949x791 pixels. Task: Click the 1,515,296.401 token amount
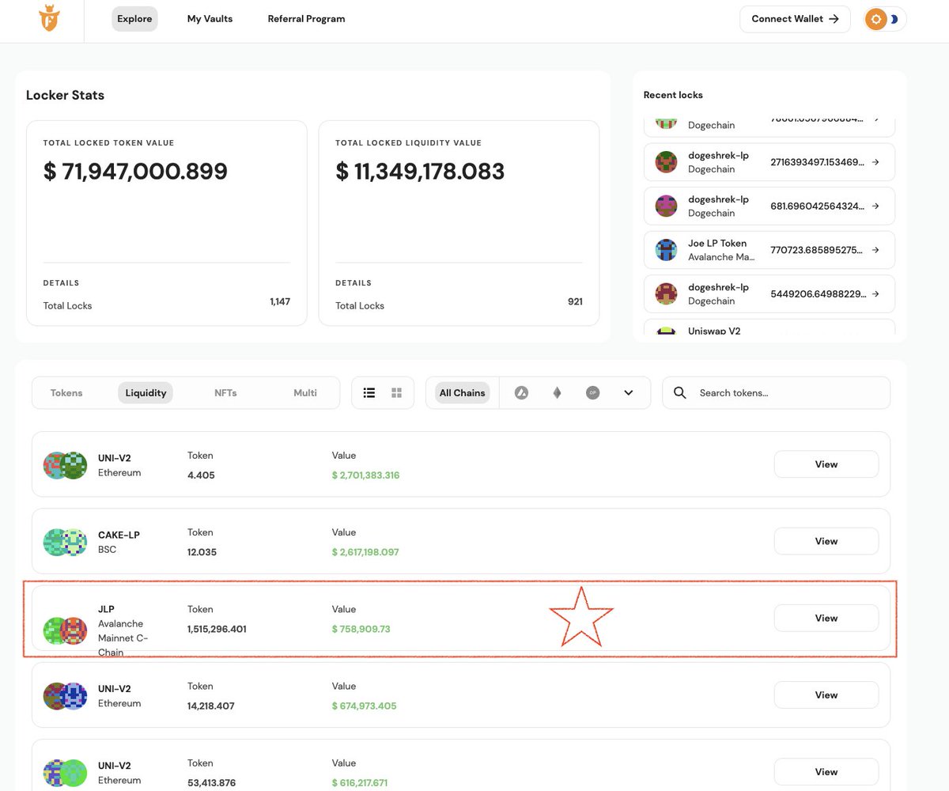click(x=217, y=629)
